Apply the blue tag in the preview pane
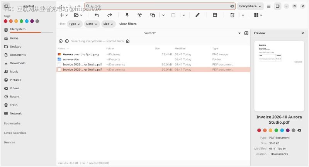 tap(282, 130)
